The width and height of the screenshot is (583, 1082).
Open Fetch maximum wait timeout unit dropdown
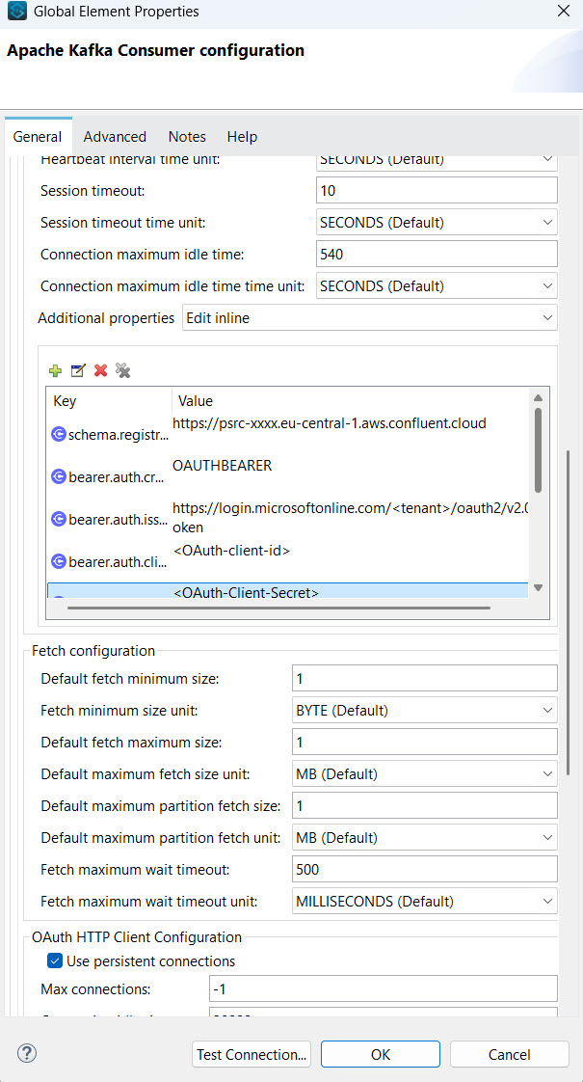[425, 902]
